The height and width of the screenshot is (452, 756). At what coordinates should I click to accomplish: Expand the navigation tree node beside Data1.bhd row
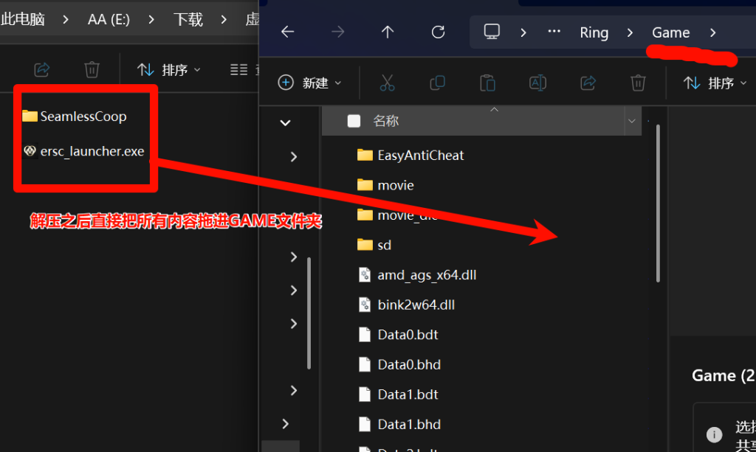click(286, 423)
